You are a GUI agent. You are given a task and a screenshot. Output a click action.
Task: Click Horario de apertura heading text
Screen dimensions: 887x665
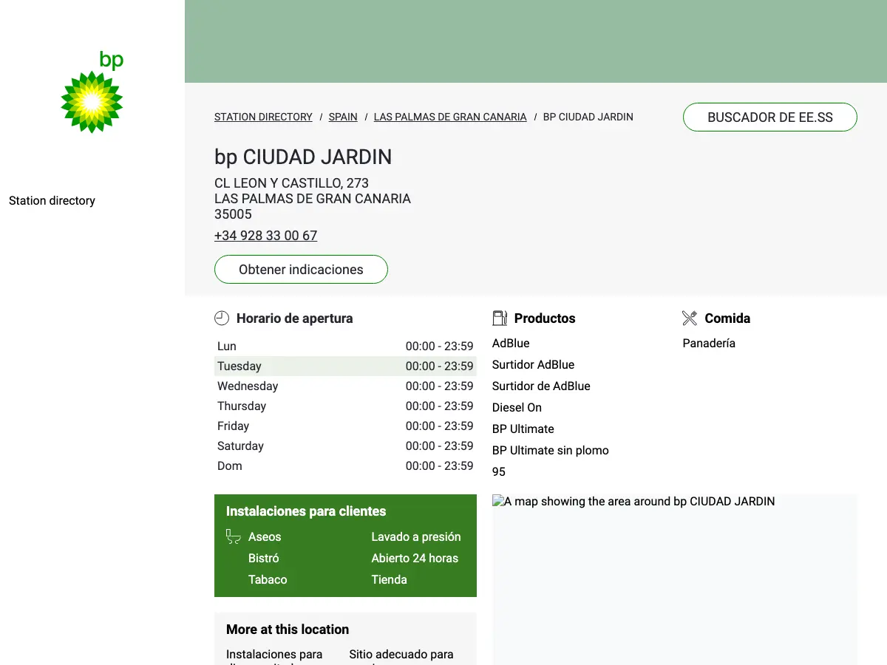pyautogui.click(x=295, y=318)
